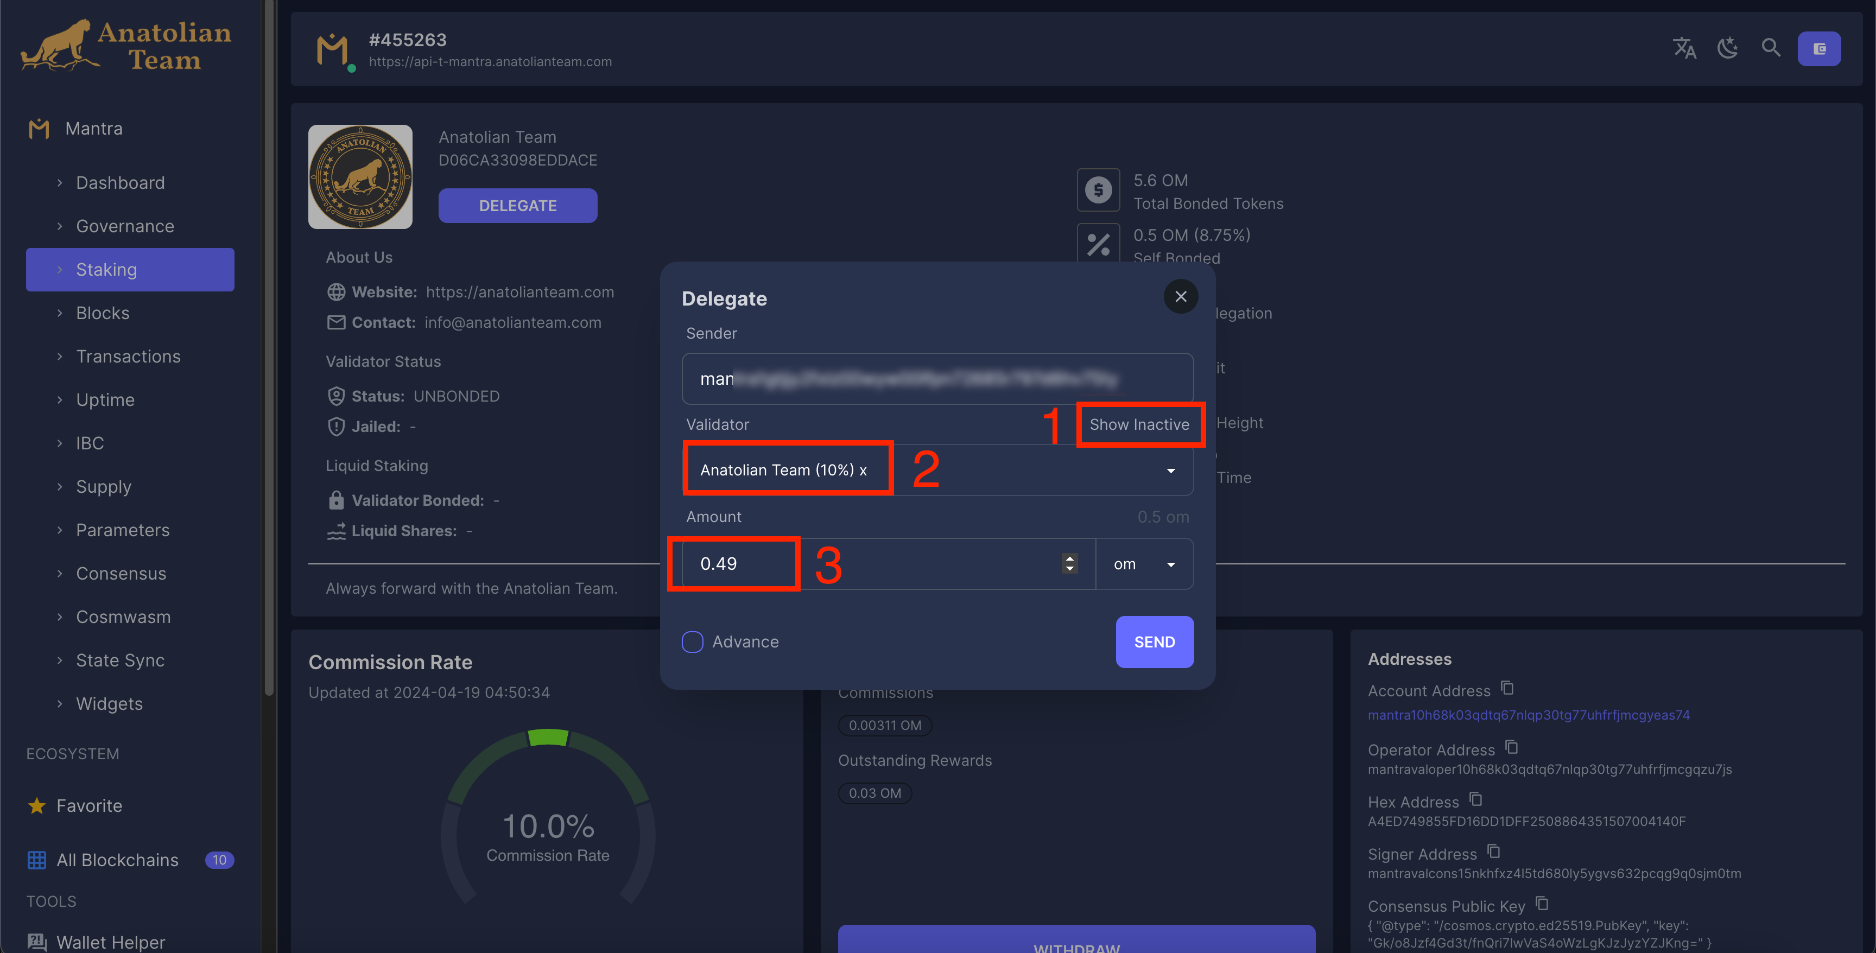Viewport: 1876px width, 953px height.
Task: Click the Self Bonded percent icon
Action: 1098,244
